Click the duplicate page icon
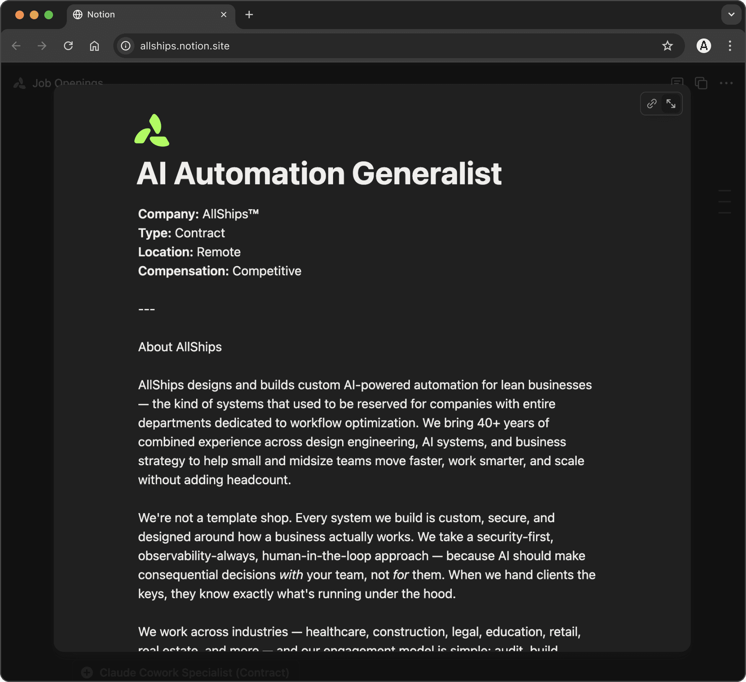Image resolution: width=746 pixels, height=682 pixels. click(x=701, y=83)
